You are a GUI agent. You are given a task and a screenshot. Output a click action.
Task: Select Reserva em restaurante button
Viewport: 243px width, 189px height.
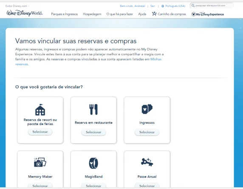coord(93,132)
